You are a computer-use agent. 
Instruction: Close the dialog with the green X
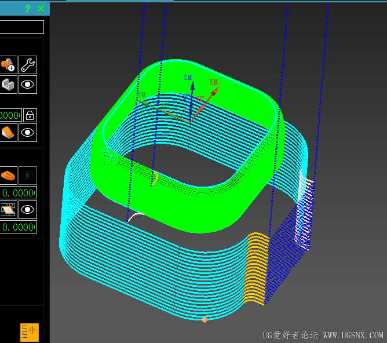[x=41, y=9]
